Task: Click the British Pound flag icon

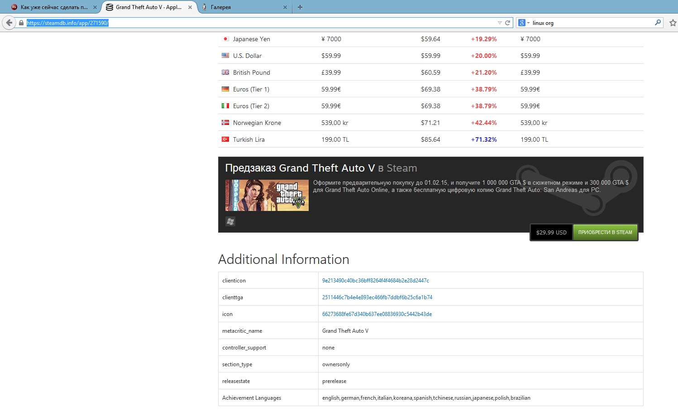Action: [x=225, y=72]
